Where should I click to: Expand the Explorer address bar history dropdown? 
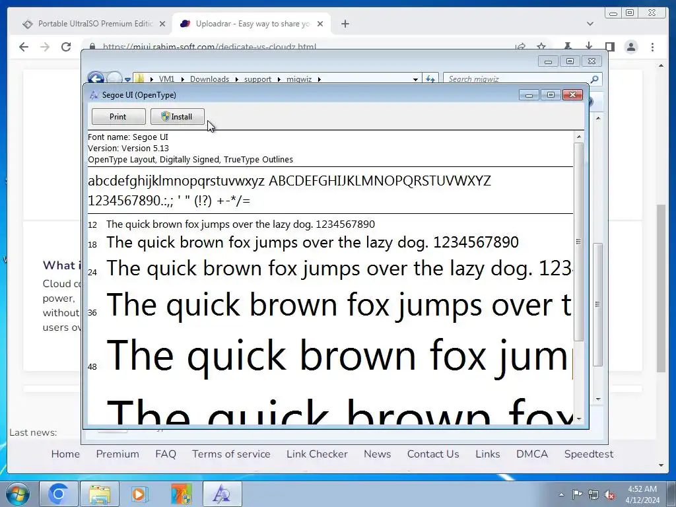[415, 79]
